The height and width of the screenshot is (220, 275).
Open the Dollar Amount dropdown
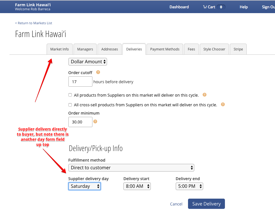click(88, 62)
